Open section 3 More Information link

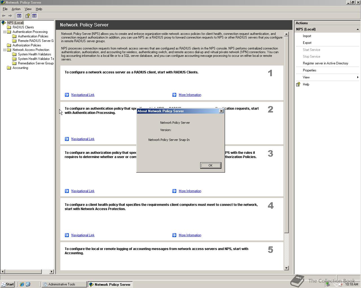pos(190,191)
